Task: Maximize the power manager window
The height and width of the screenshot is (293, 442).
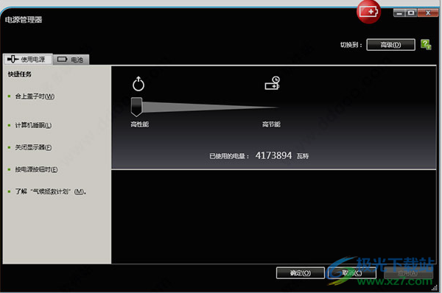Action: [x=411, y=13]
